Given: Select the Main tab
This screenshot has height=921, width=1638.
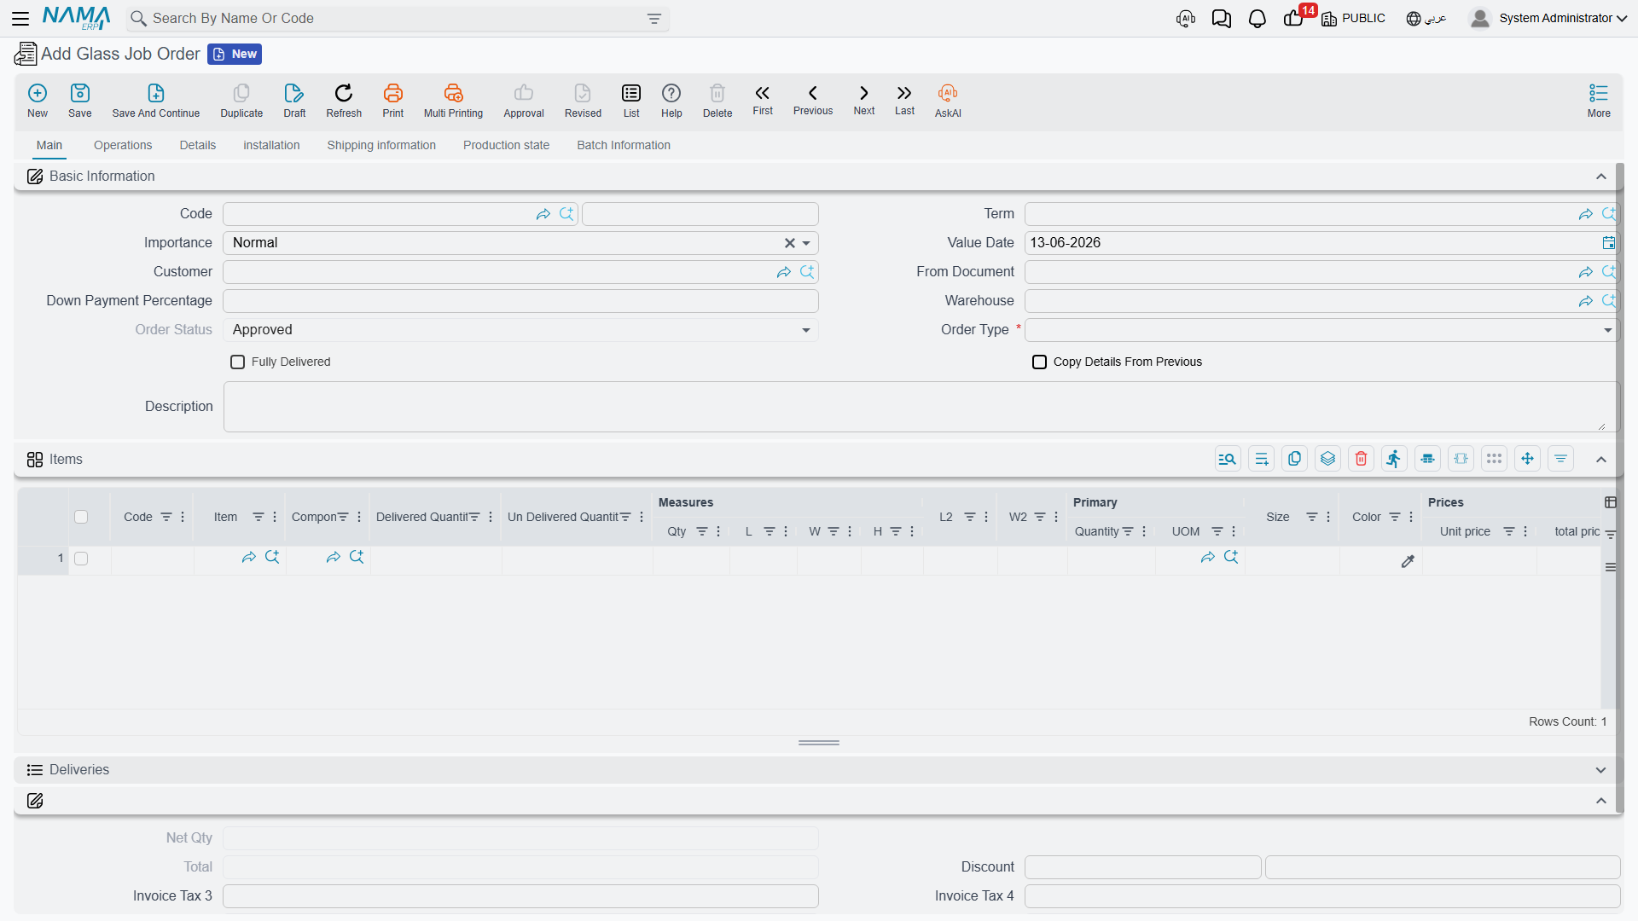Looking at the screenshot, I should [49, 145].
